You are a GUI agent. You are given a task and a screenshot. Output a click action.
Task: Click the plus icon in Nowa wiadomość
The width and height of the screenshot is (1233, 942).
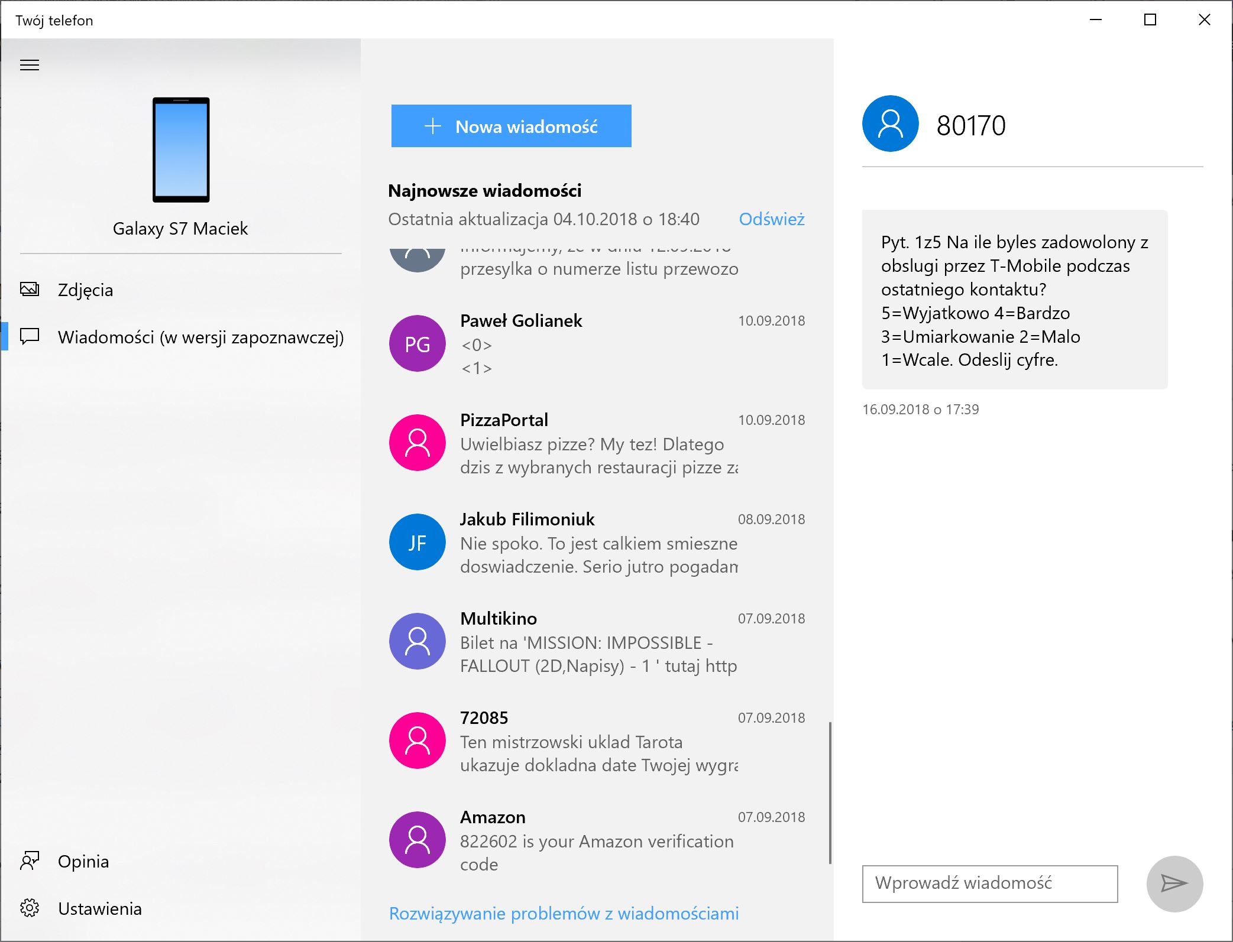[433, 126]
